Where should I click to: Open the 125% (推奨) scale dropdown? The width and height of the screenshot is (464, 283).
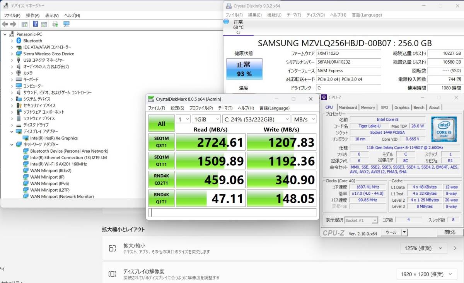[423, 248]
